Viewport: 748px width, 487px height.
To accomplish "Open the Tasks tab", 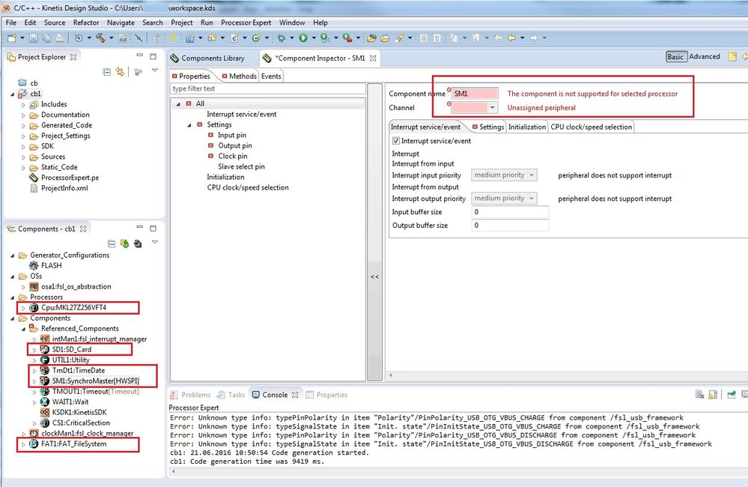I will pyautogui.click(x=231, y=395).
